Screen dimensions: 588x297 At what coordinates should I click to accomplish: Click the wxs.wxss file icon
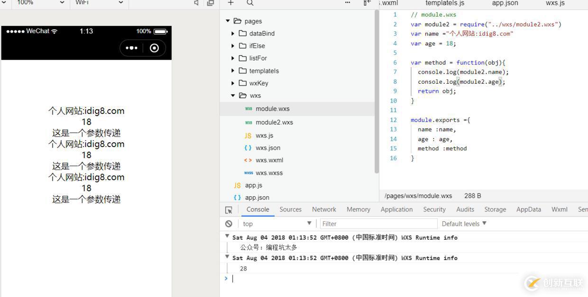click(x=248, y=173)
